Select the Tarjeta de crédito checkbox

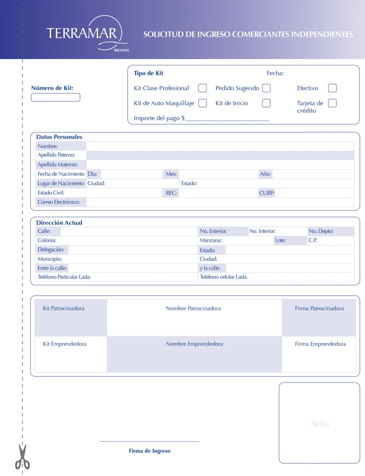click(333, 103)
